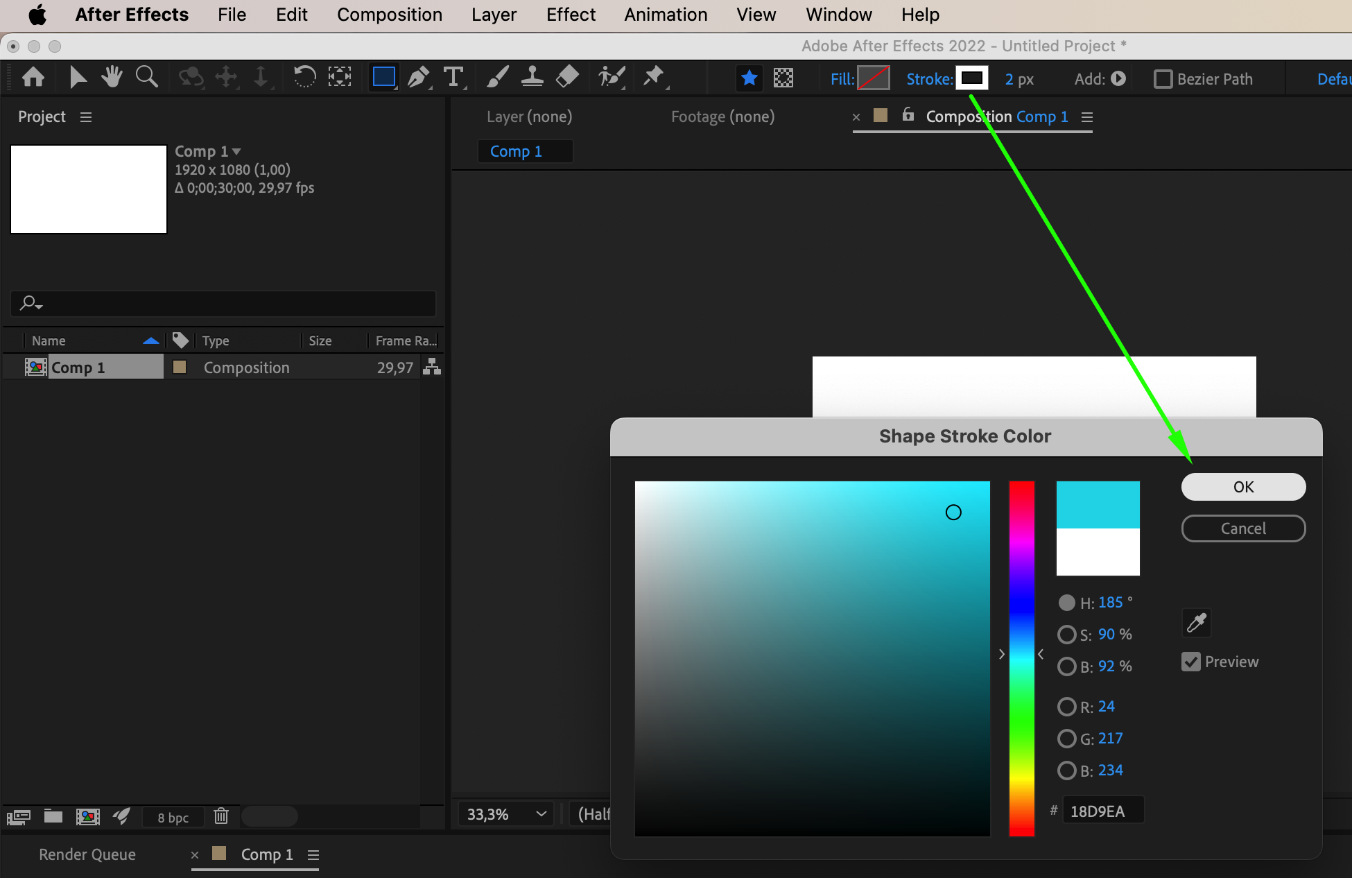The height and width of the screenshot is (878, 1352).
Task: Click the Delete trash icon in Project panel
Action: (x=221, y=816)
